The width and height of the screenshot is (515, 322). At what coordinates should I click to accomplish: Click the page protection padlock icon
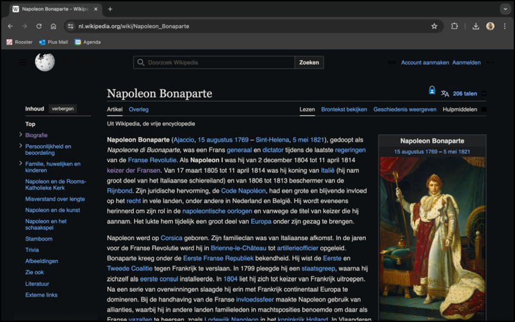point(432,90)
